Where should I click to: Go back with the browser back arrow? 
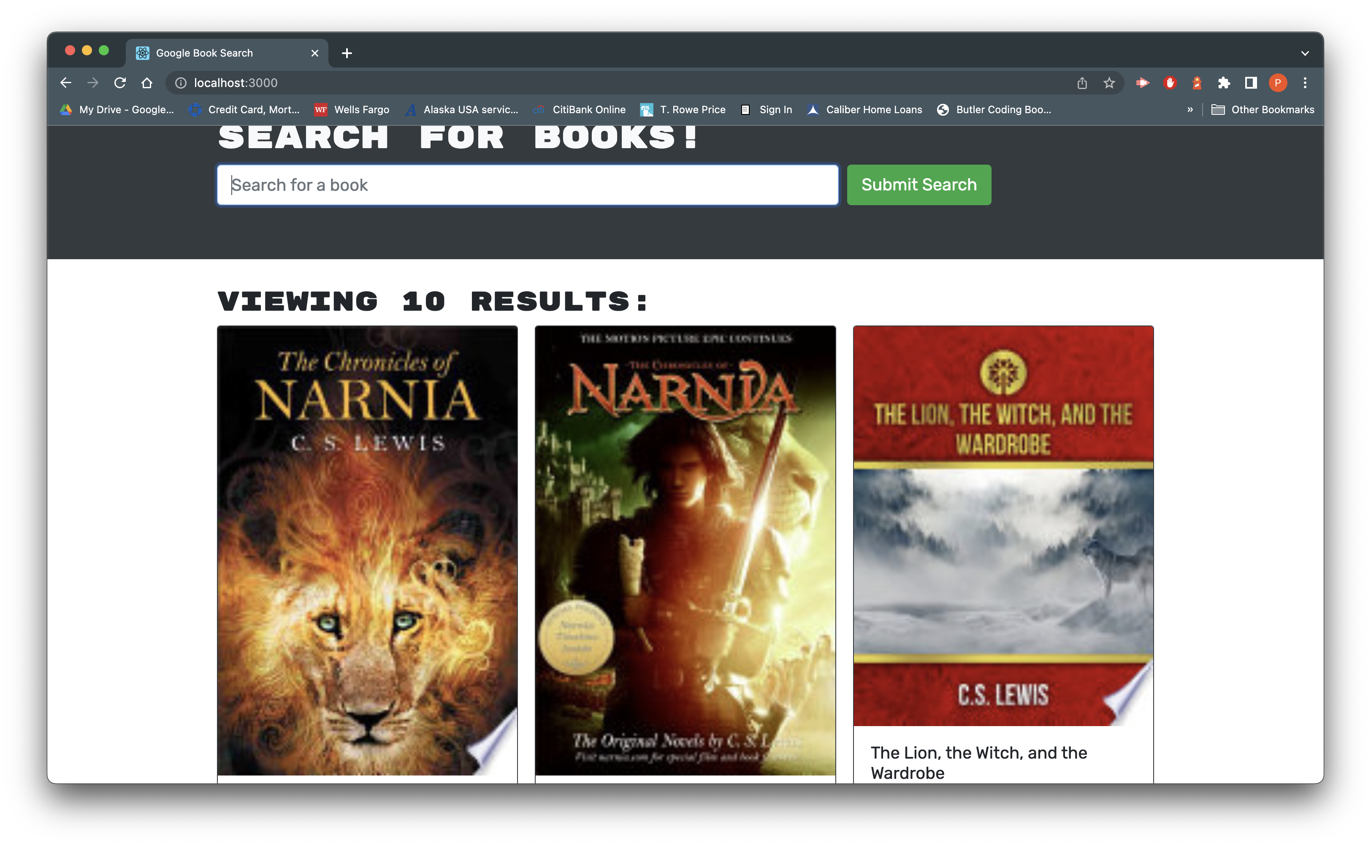pyautogui.click(x=66, y=83)
